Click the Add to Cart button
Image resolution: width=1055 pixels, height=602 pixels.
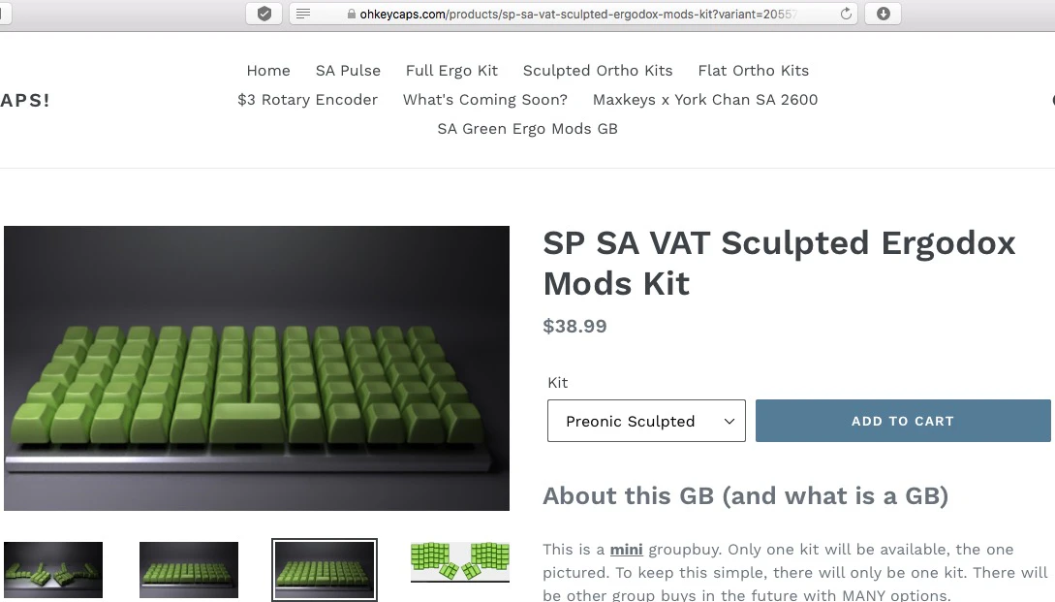pos(903,421)
